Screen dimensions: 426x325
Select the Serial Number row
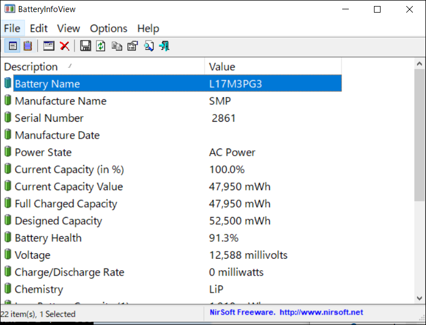173,118
